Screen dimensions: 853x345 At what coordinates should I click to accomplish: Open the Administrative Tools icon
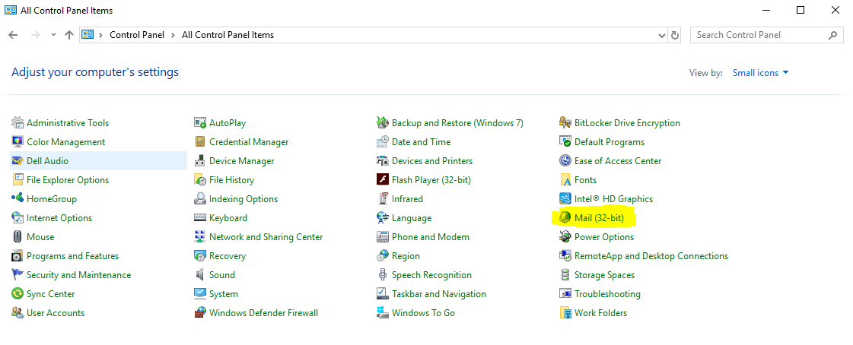tap(18, 123)
